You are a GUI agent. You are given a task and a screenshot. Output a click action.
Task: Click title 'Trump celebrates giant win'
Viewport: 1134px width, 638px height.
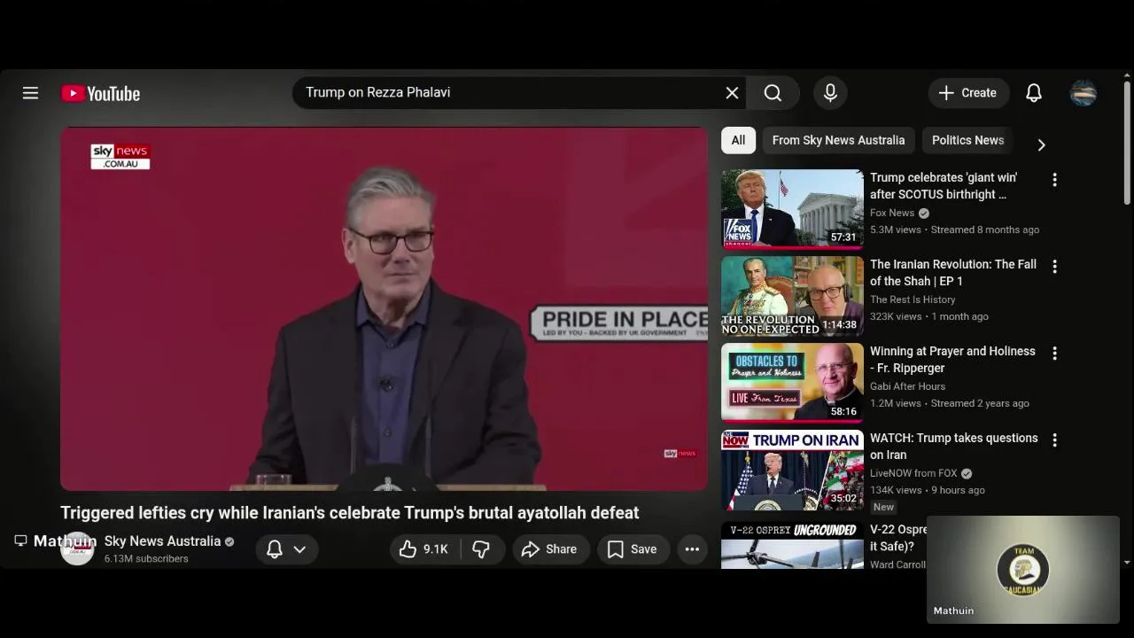[x=944, y=186]
